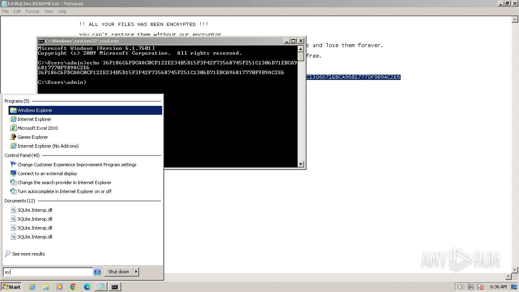The height and width of the screenshot is (292, 519).
Task: Open Windows Media Player from the taskbar
Action: point(60,287)
